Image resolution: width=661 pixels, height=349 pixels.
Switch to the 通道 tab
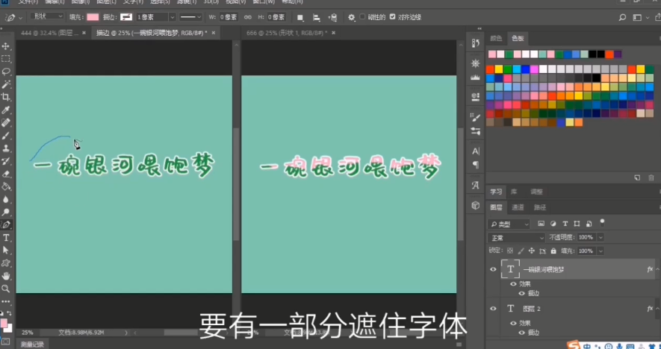point(518,207)
